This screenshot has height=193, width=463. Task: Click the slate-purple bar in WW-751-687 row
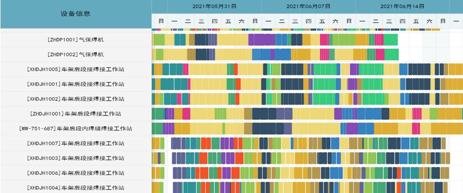pos(288,128)
